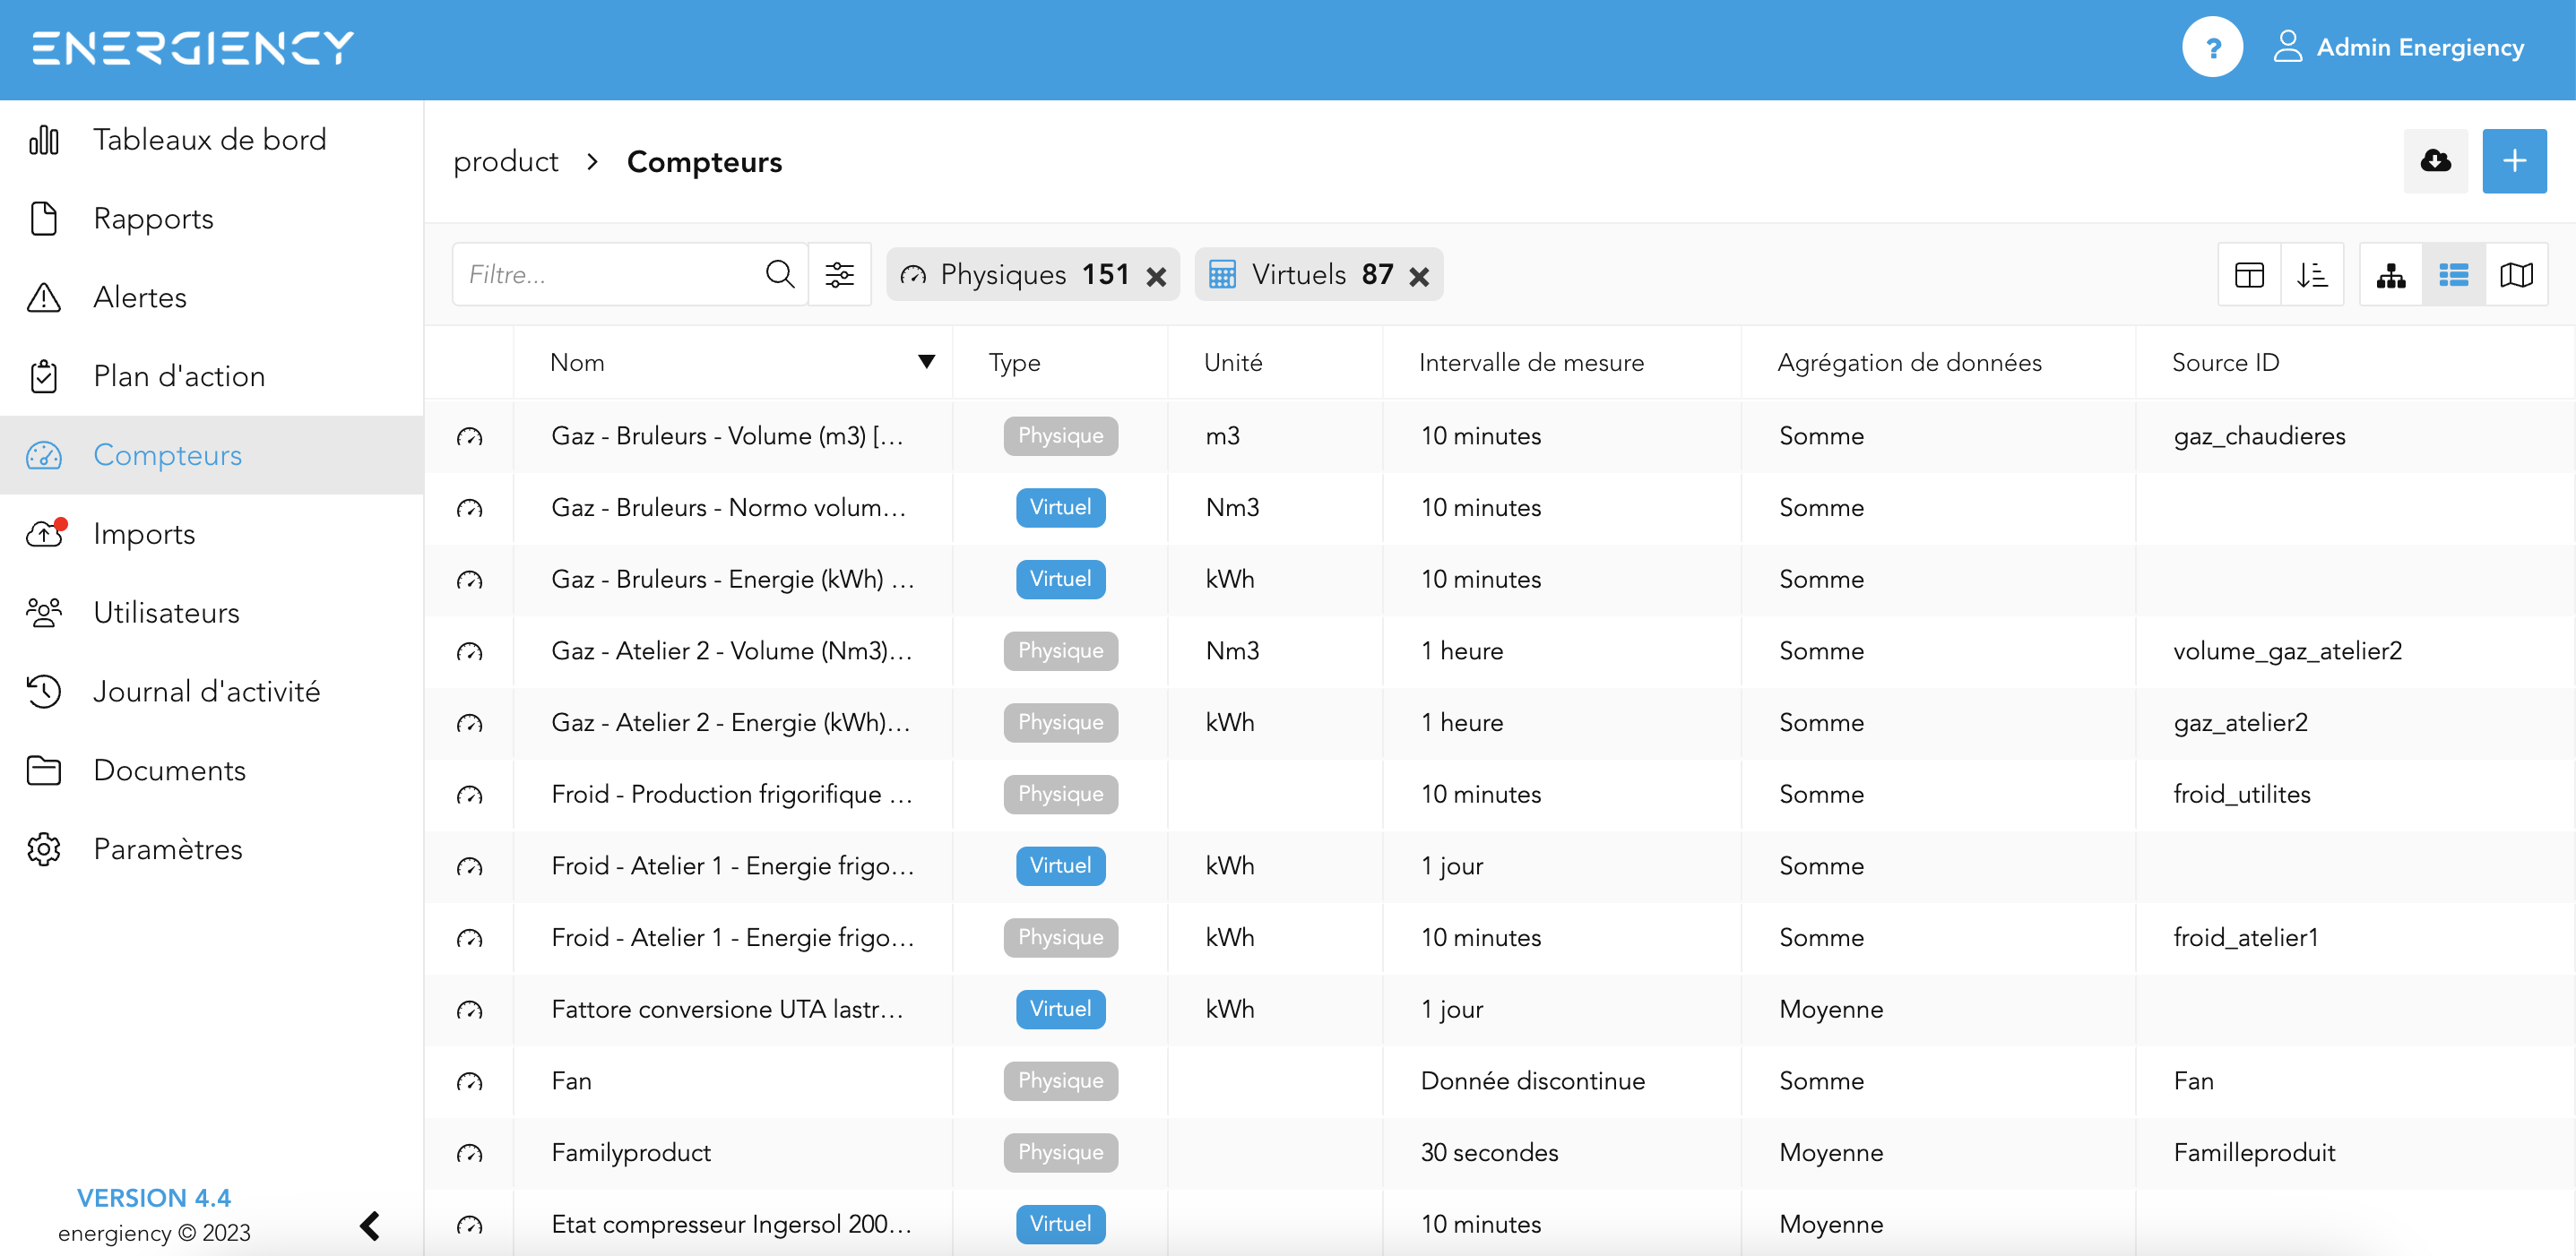Open Gaz - Bruleurs - Volume (m3) row

point(1500,435)
